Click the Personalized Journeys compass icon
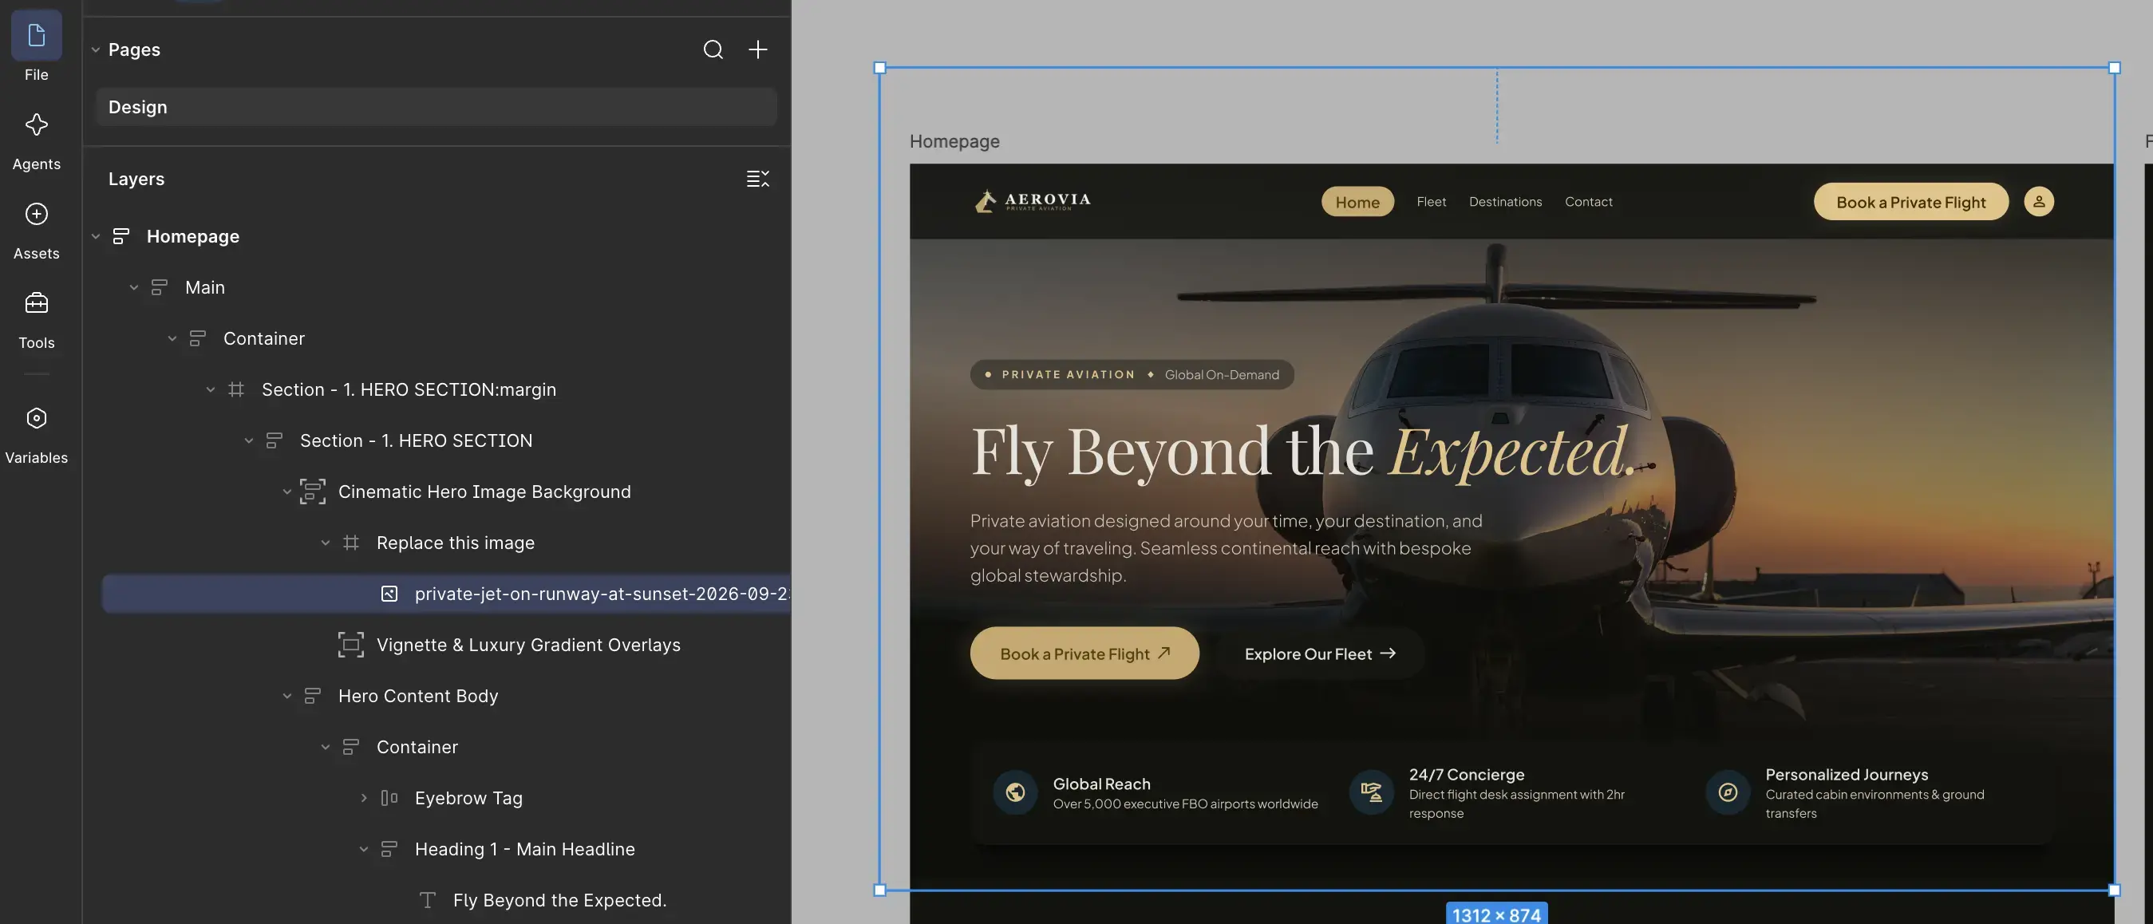The height and width of the screenshot is (924, 2153). point(1728,792)
